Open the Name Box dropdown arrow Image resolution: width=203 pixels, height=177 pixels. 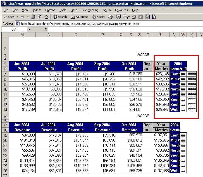[30, 30]
